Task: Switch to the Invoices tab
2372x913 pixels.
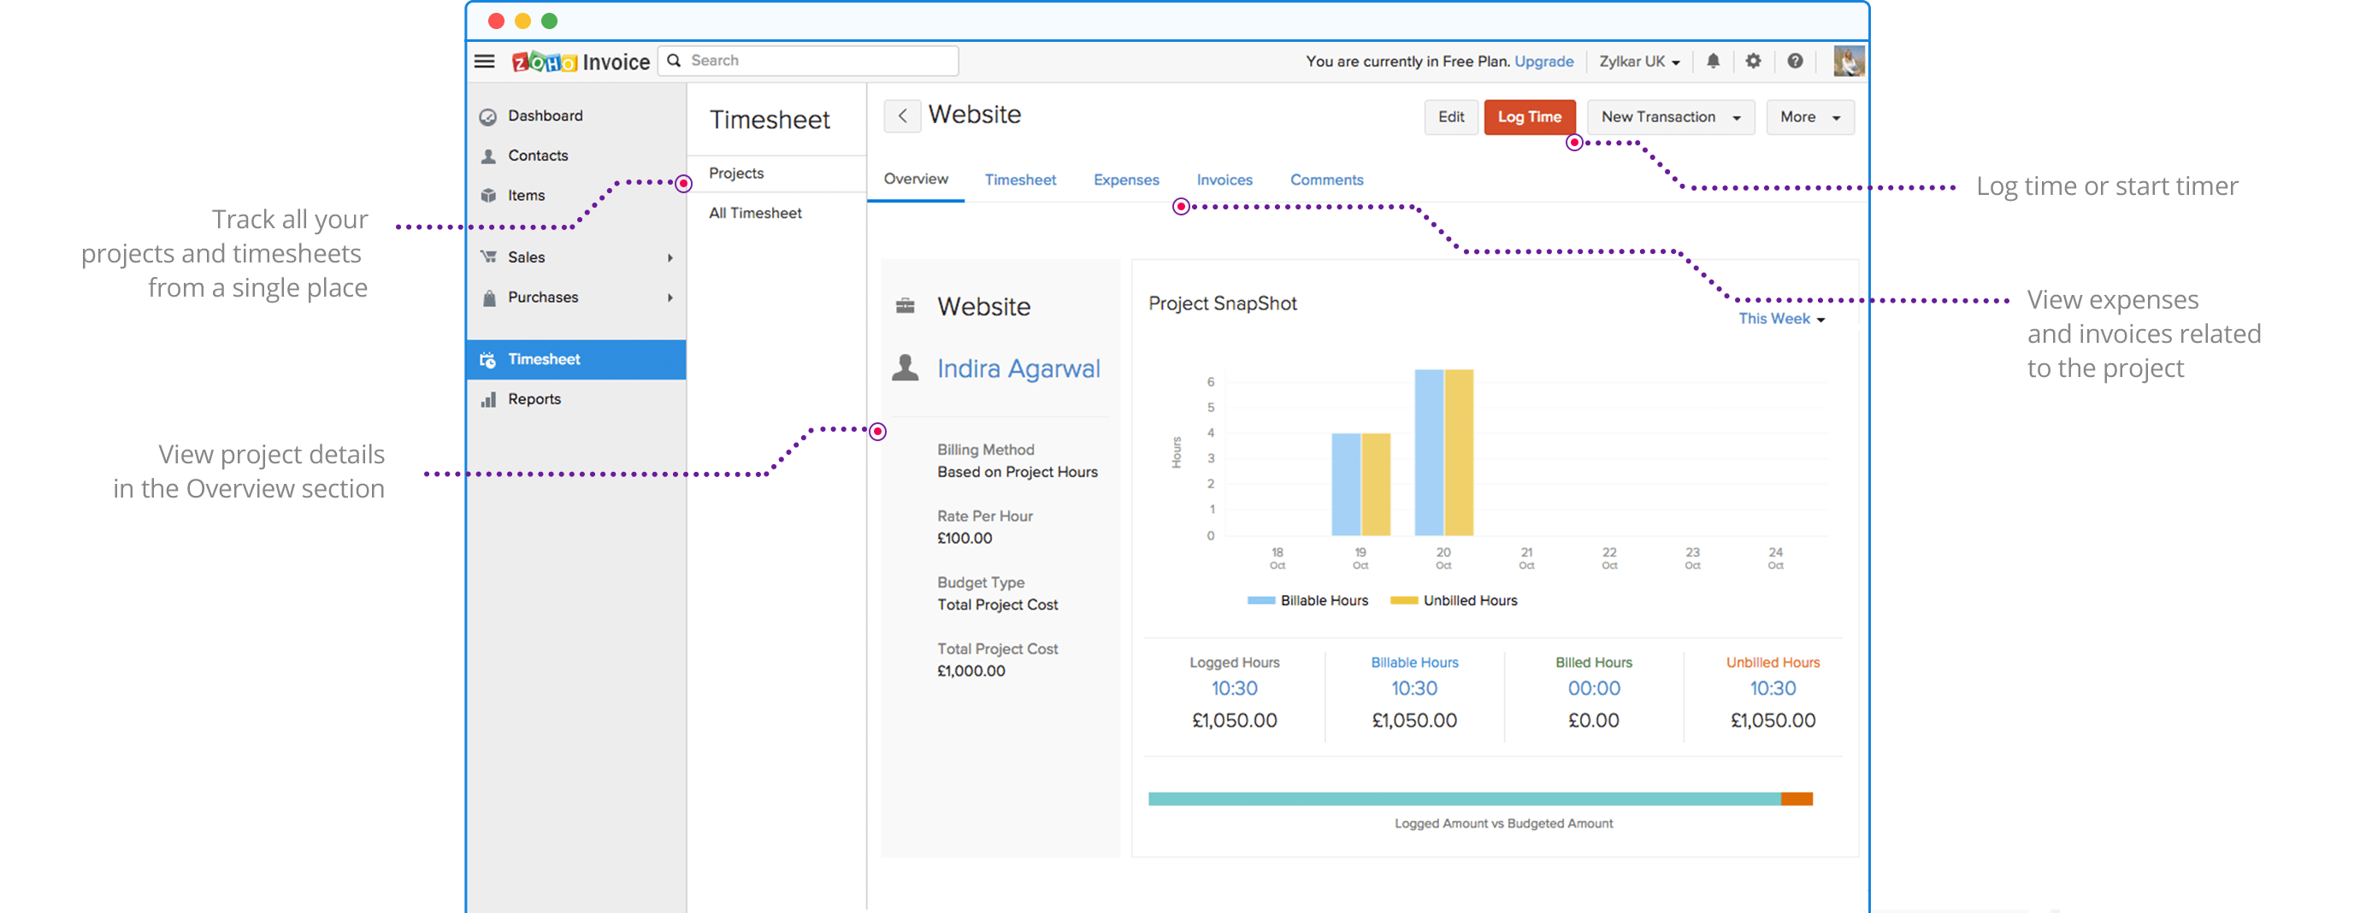Action: [x=1224, y=180]
